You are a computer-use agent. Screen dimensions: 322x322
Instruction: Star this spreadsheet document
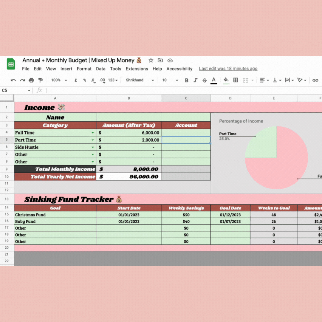click(151, 61)
